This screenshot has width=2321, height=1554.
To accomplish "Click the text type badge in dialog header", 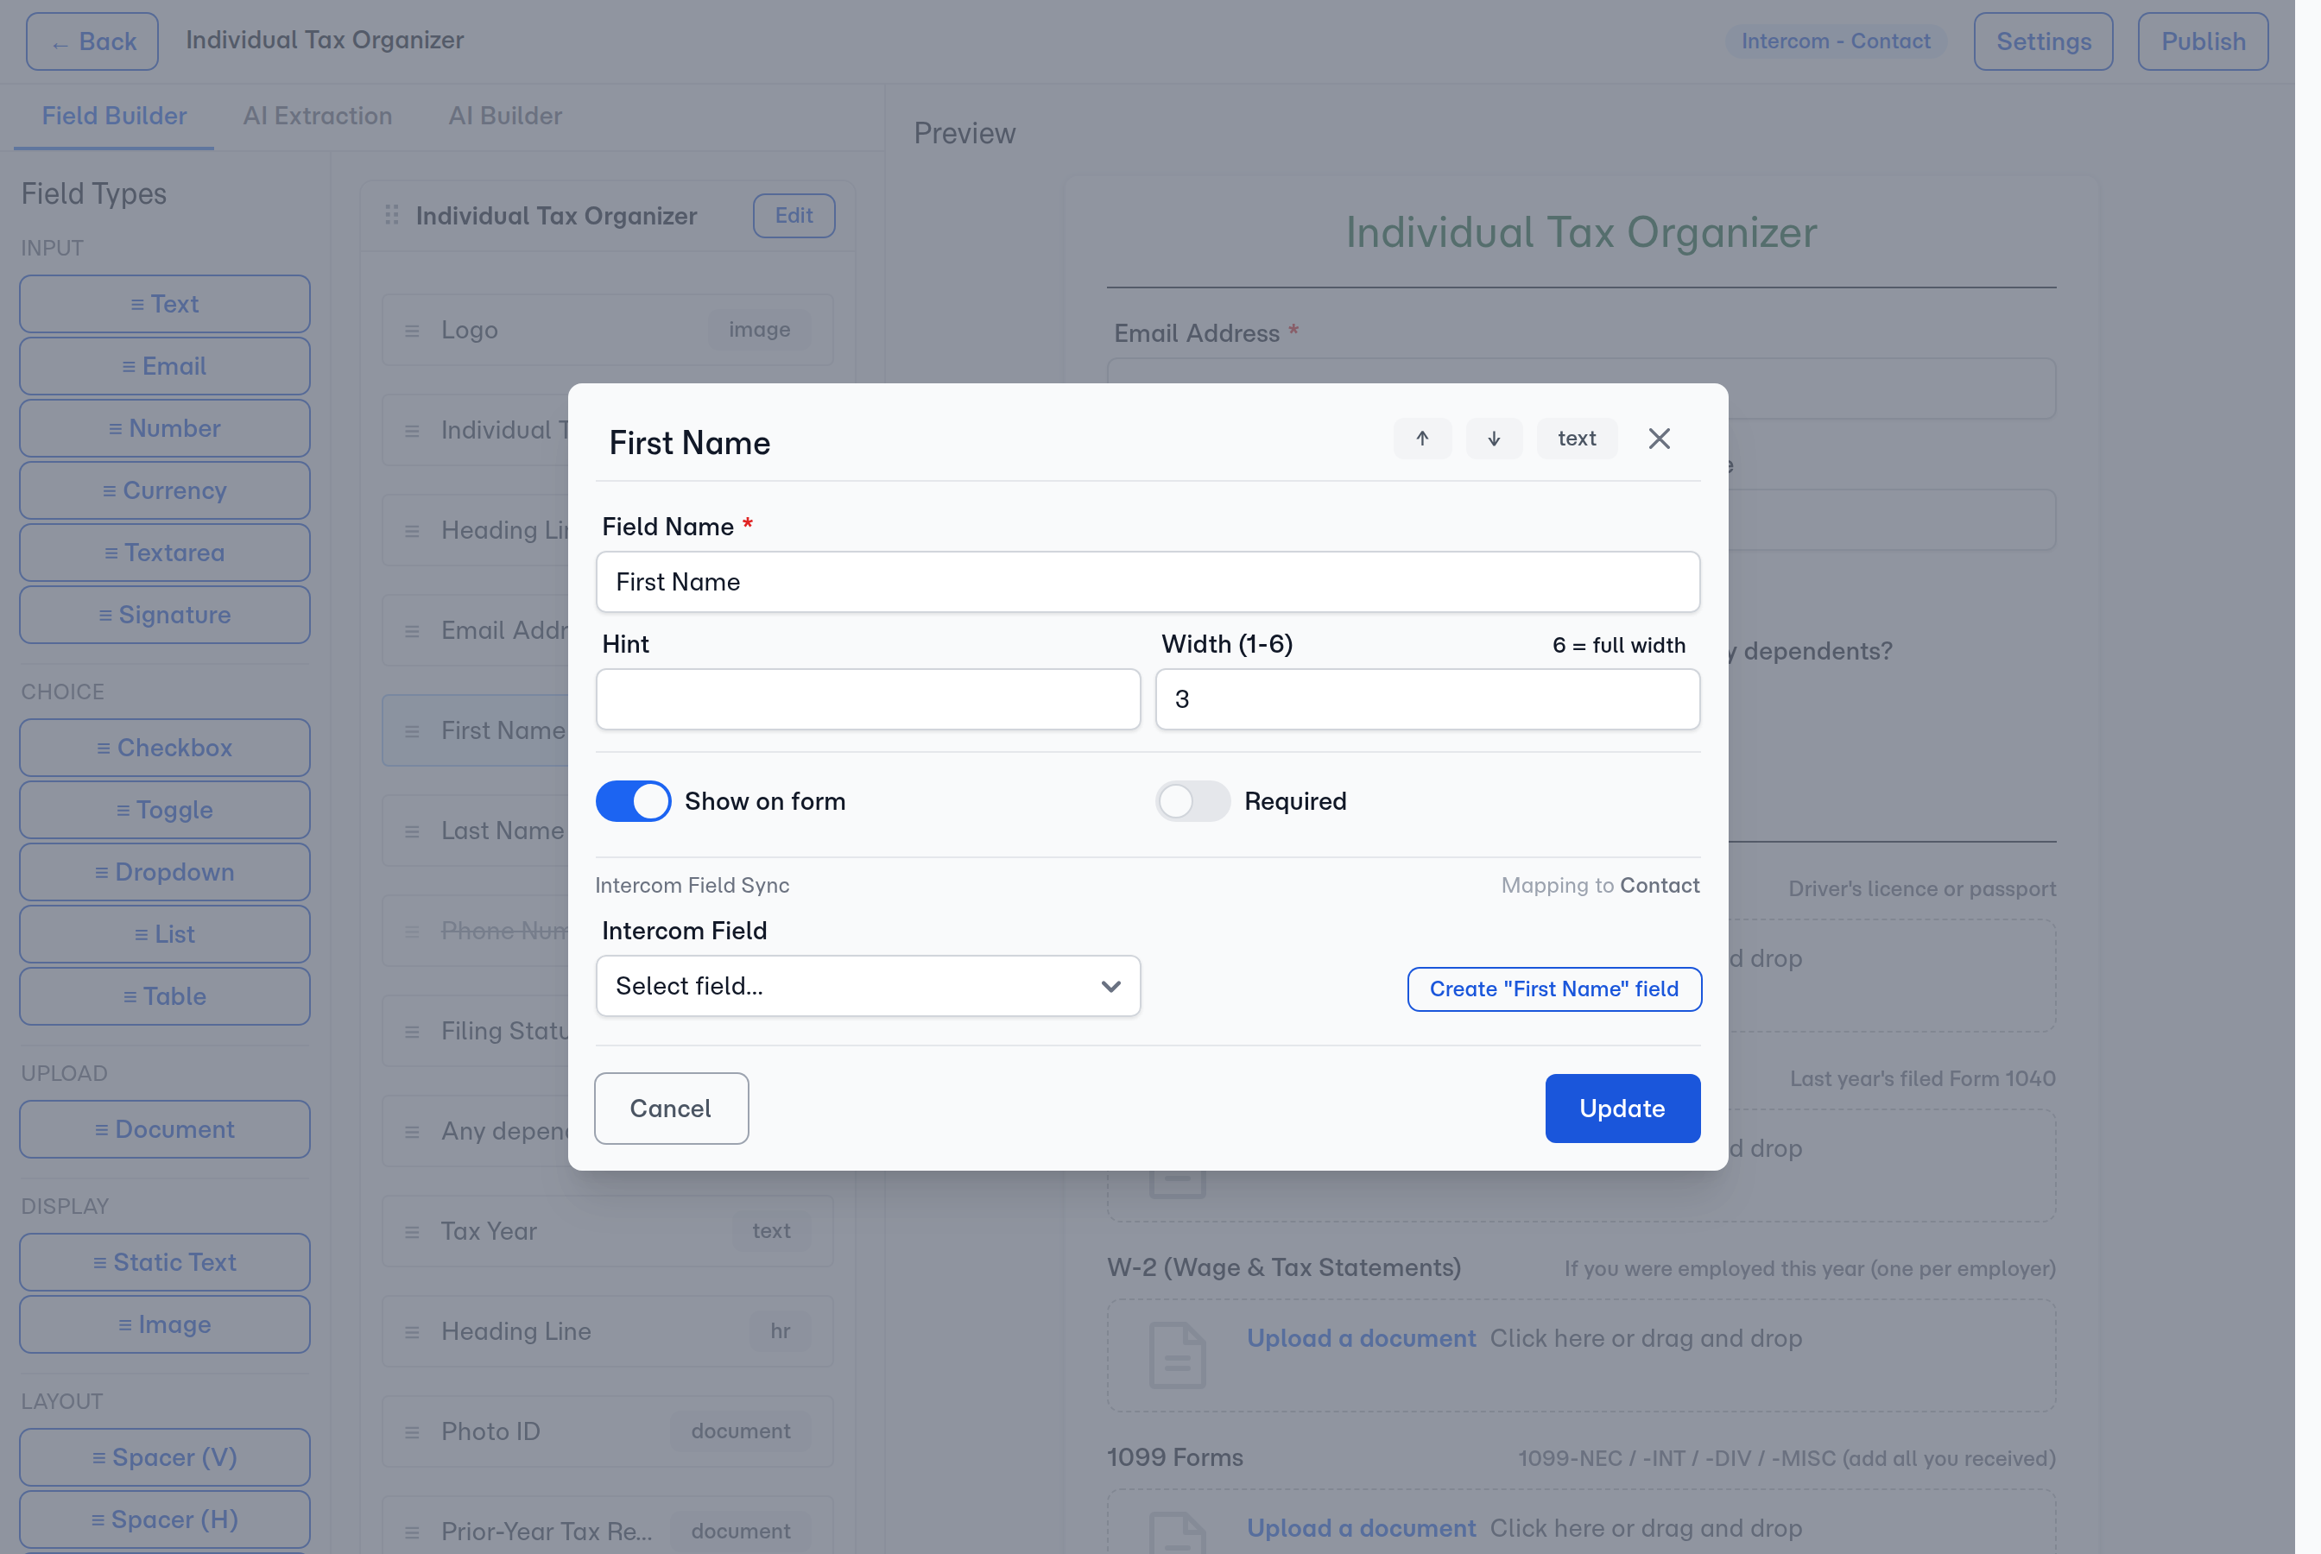I will (x=1577, y=439).
